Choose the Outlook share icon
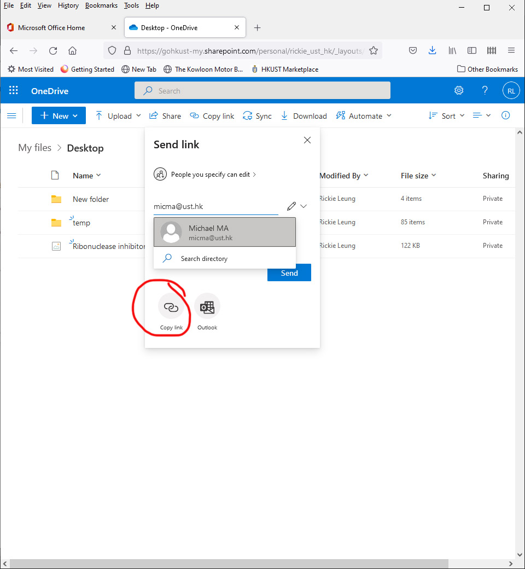 pyautogui.click(x=207, y=306)
